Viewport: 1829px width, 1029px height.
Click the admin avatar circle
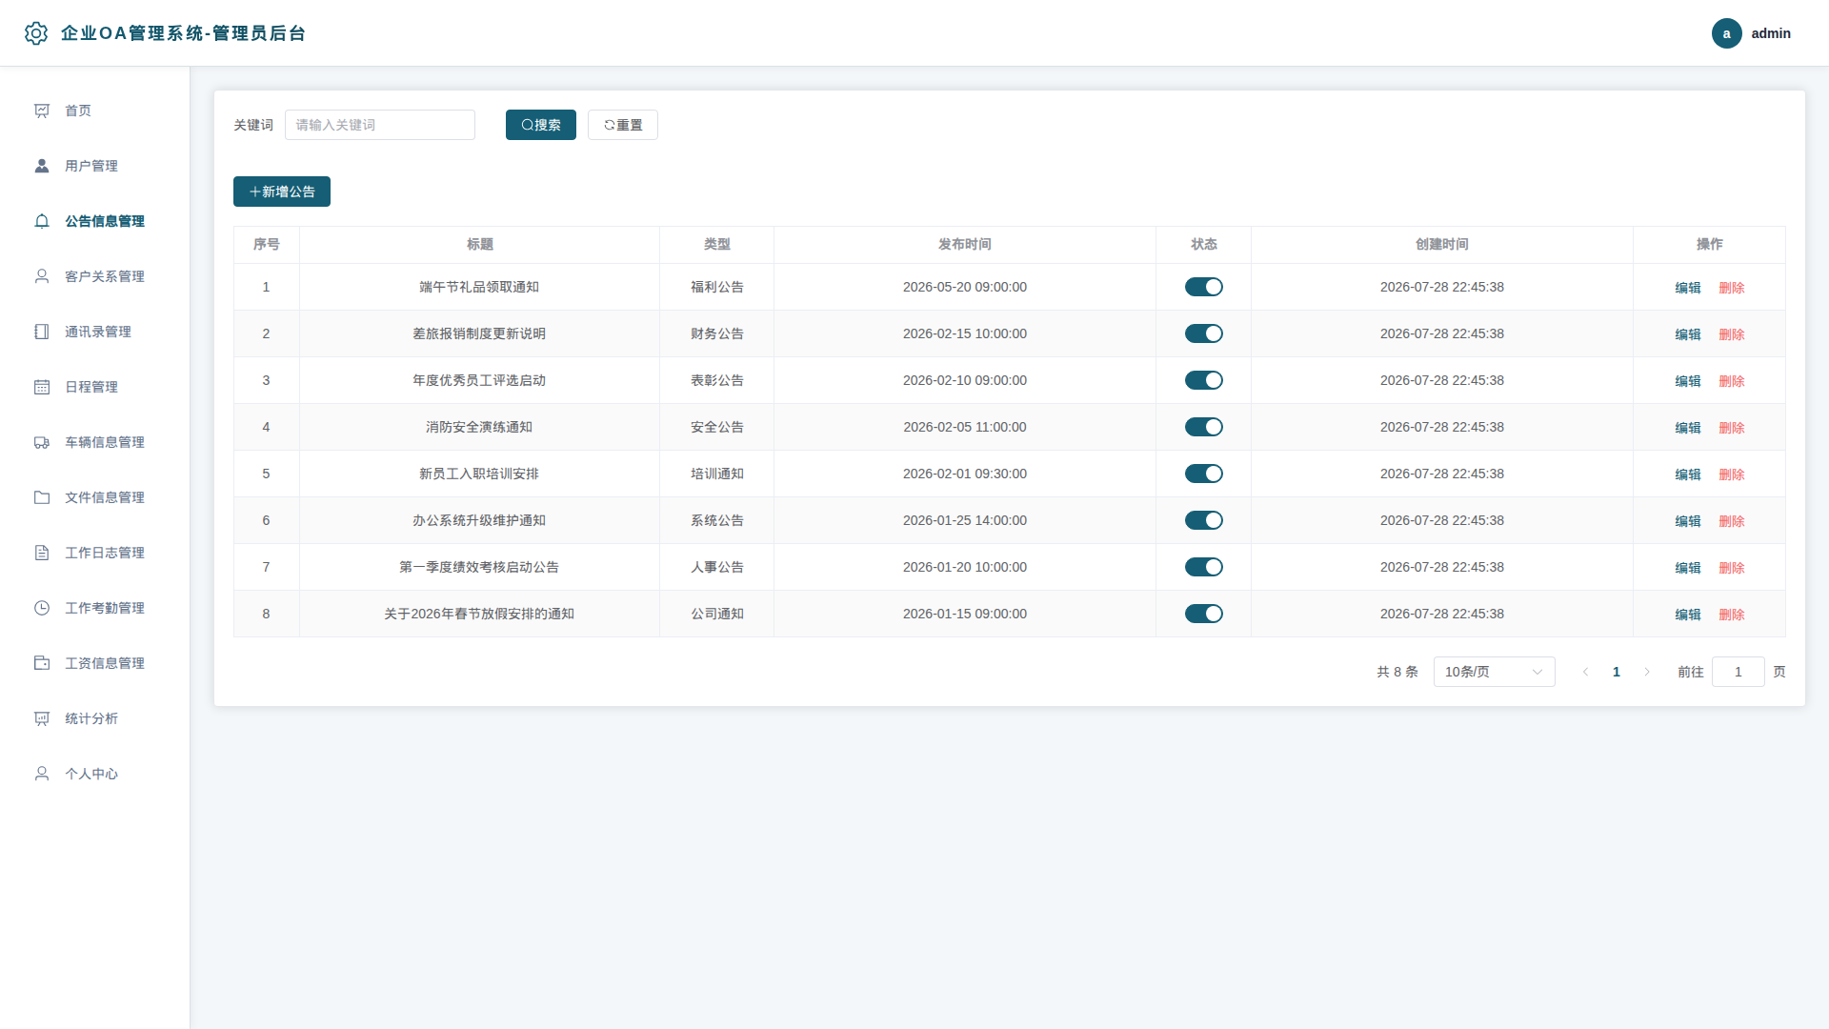tap(1726, 33)
